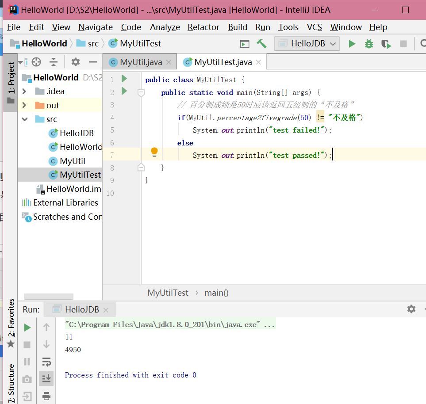Click the Run panel Stop icon
The width and height of the screenshot is (426, 404).
point(27,344)
